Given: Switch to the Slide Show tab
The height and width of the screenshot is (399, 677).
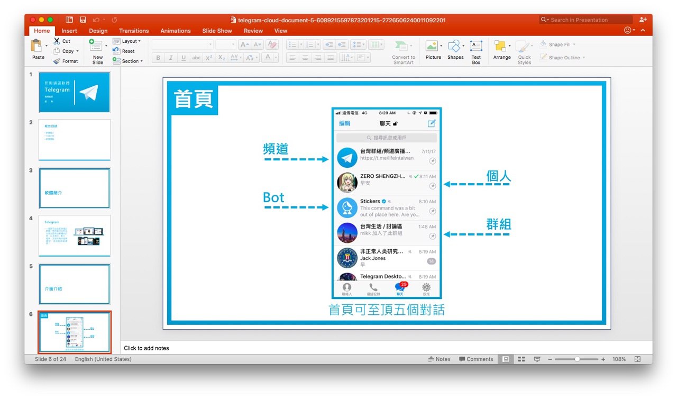Looking at the screenshot, I should pyautogui.click(x=217, y=31).
